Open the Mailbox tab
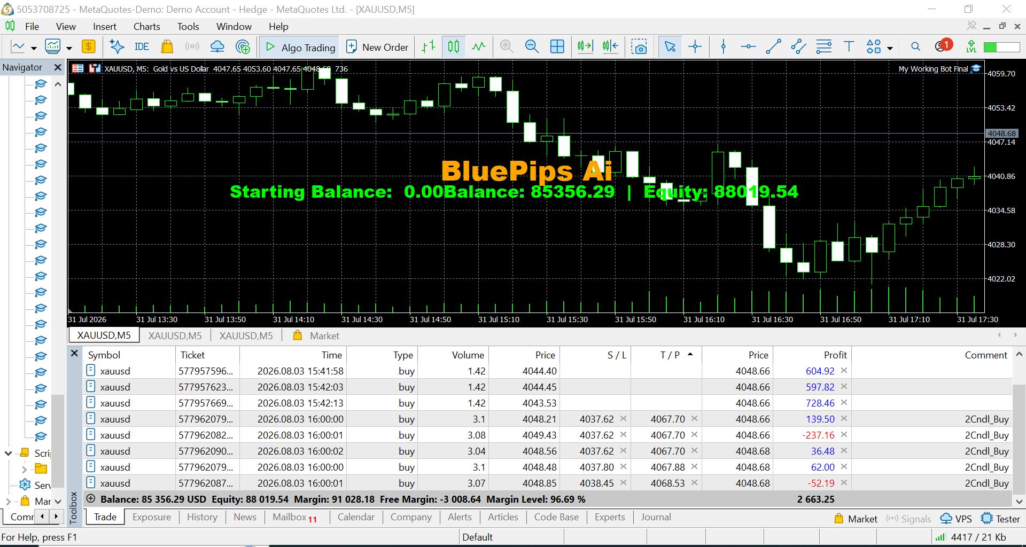The height and width of the screenshot is (547, 1026). pos(294,517)
